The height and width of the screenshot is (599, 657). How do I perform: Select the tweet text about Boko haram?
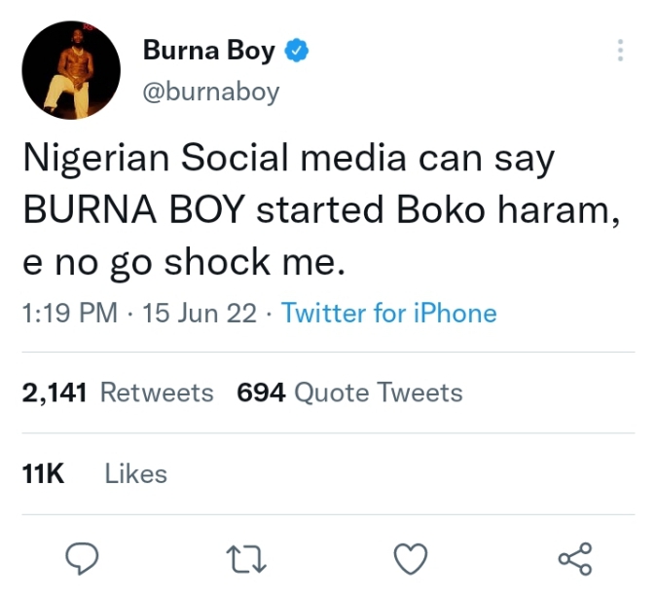321,209
